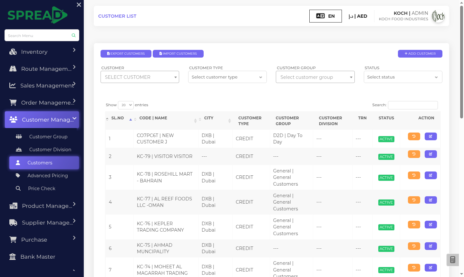464x277 pixels.
Task: Open the Price Check submenu item
Action: click(x=44, y=189)
